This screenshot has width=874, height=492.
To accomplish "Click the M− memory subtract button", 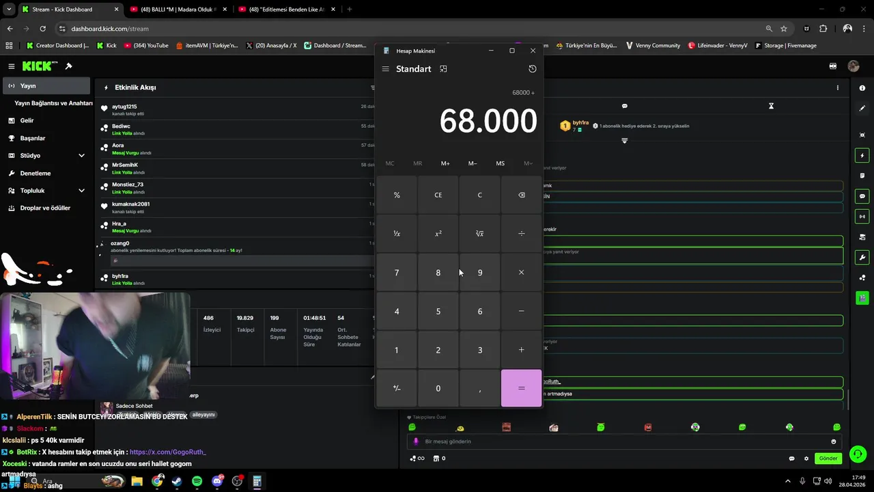I will pyautogui.click(x=473, y=163).
